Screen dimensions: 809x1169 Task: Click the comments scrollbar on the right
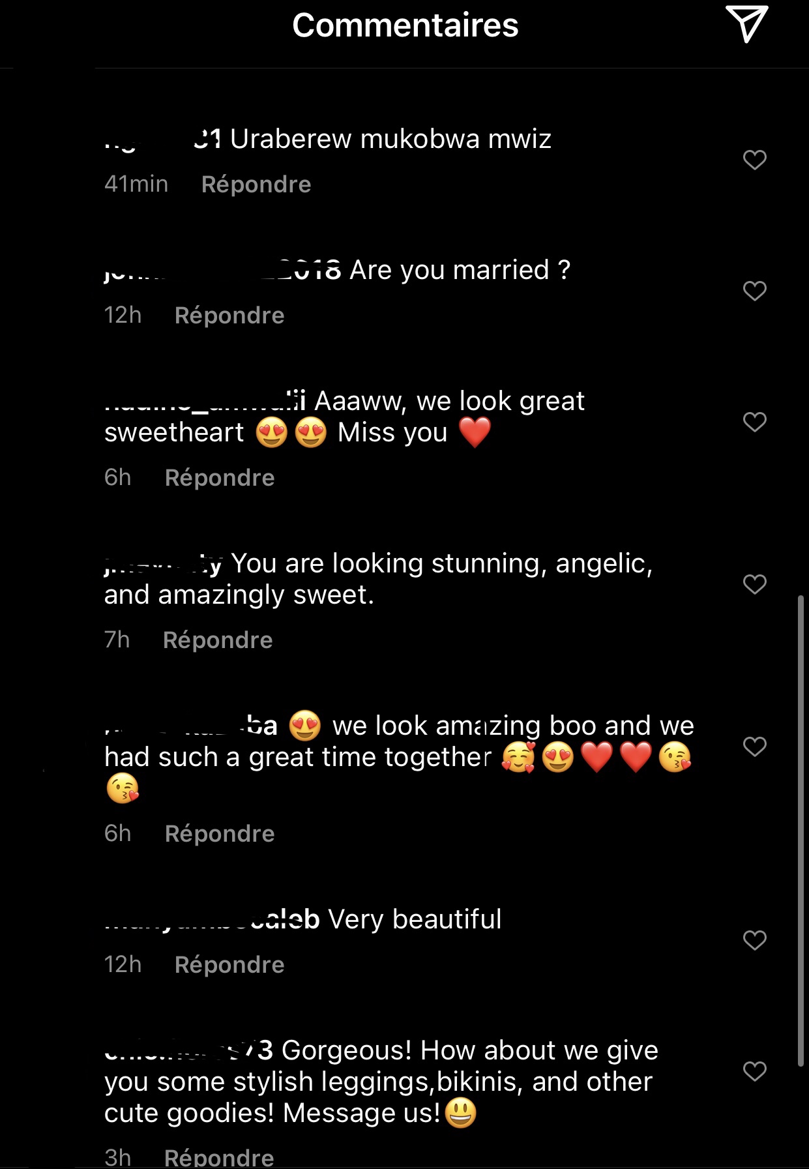coord(801,828)
